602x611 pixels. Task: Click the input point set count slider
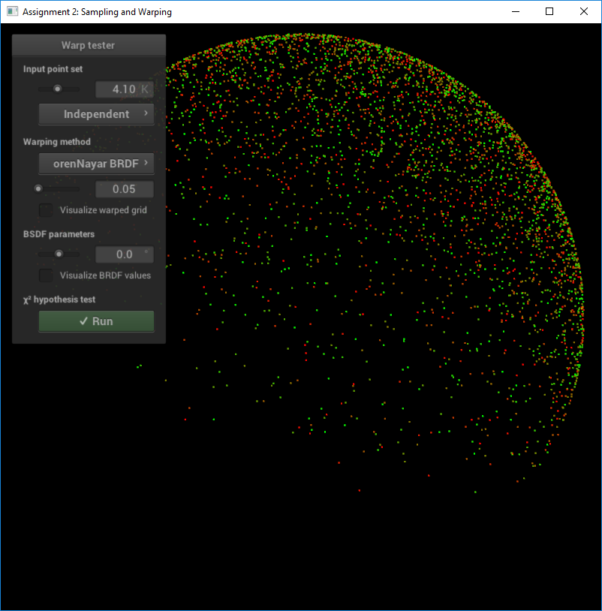point(59,89)
